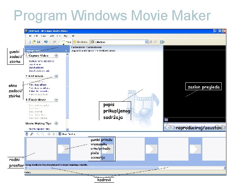244x183 pixels.
Task: Click the Save Project disk icon
Action: pyautogui.click(x=39, y=42)
